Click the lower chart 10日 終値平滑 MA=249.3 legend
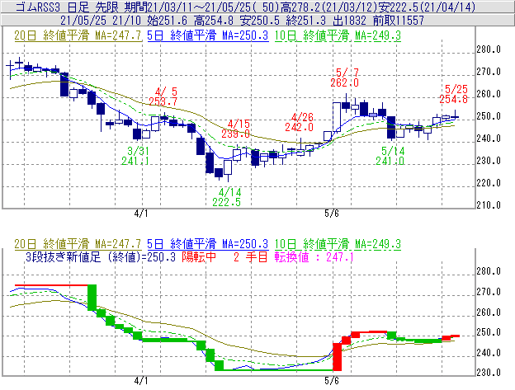The width and height of the screenshot is (515, 390). click(338, 244)
